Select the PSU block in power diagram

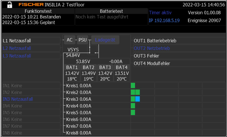[82, 40]
